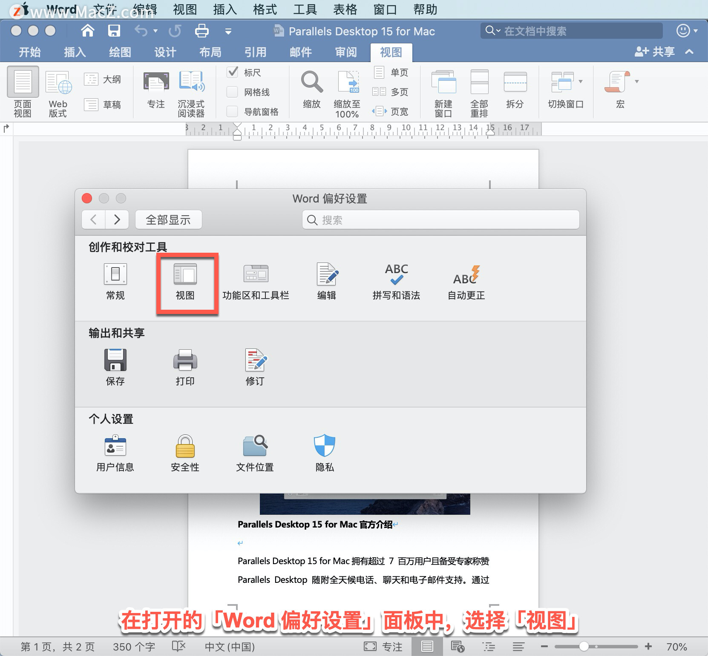
Task: Click 拆分 split window
Action: click(515, 90)
